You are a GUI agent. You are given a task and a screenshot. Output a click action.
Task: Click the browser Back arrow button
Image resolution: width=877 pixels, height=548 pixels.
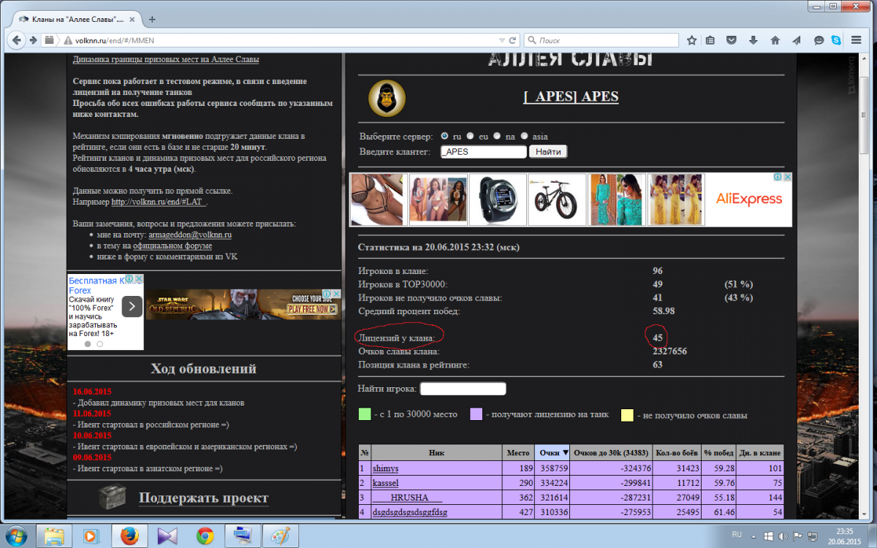(15, 39)
